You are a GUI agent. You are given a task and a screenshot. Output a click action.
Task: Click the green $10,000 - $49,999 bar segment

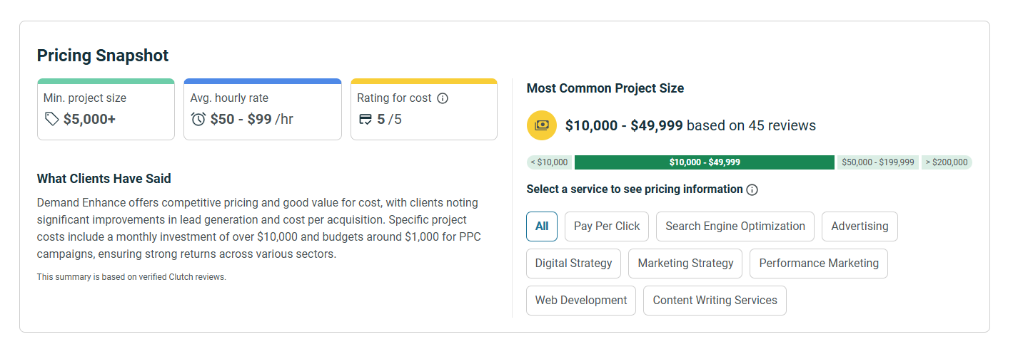[x=704, y=162]
